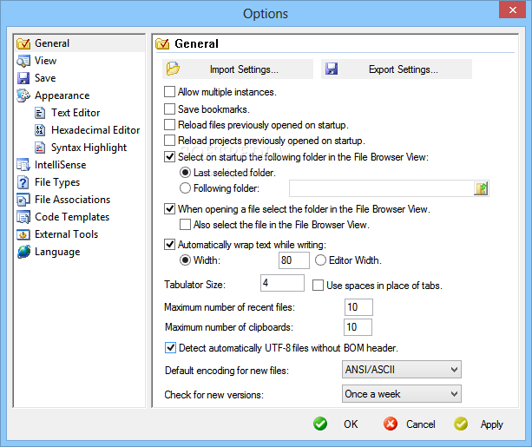The width and height of the screenshot is (532, 447).
Task: Switch to the View options category
Action: click(45, 61)
